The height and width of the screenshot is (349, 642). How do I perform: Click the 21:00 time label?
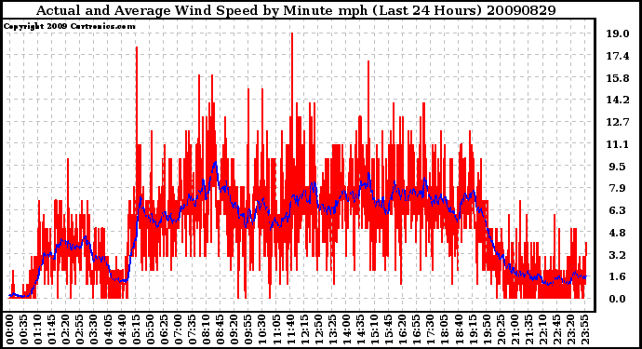pyautogui.click(x=515, y=330)
